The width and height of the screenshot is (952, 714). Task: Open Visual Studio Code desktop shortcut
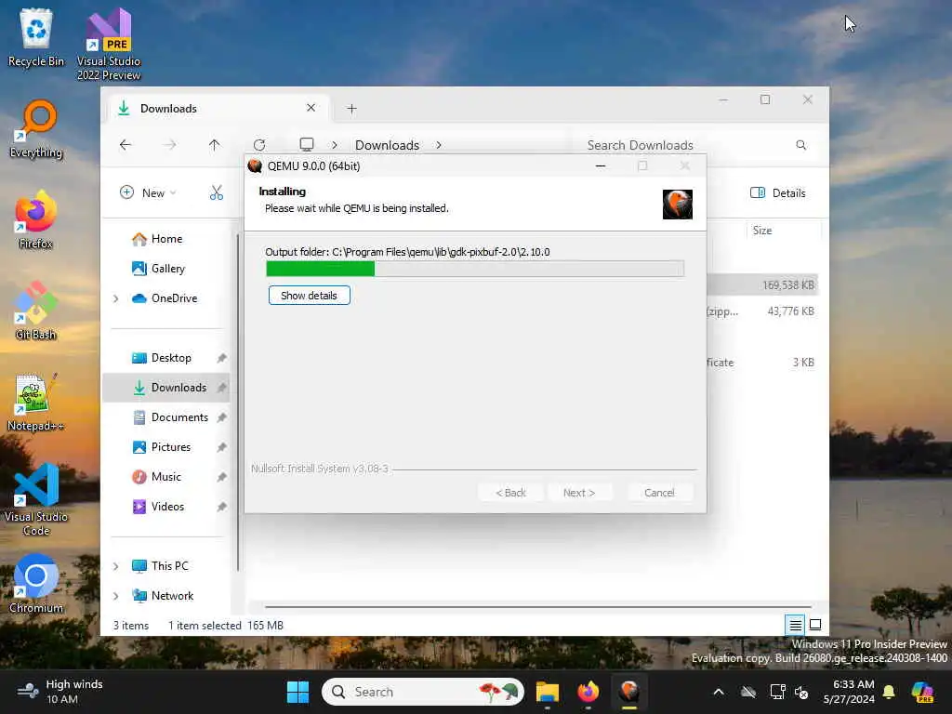(36, 499)
